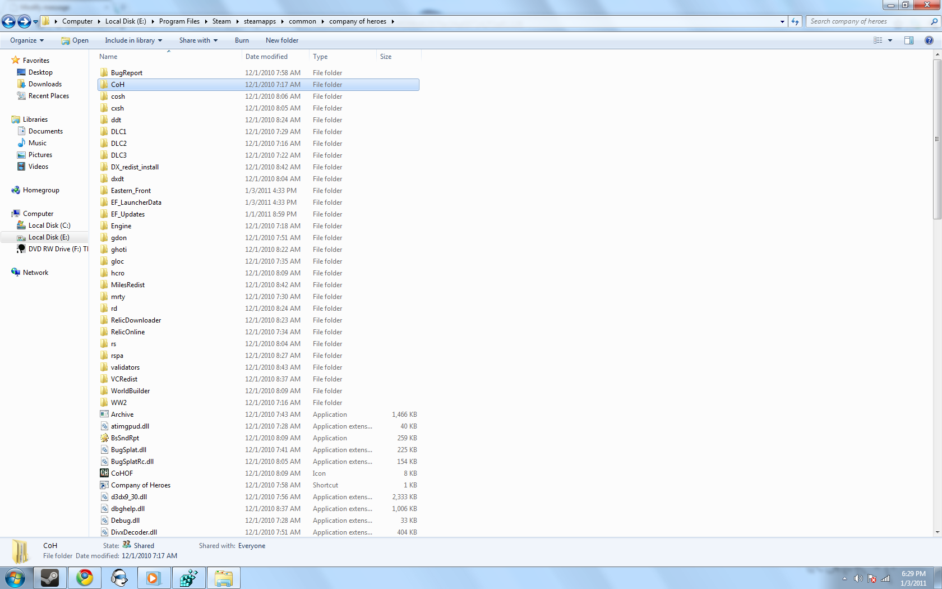Viewport: 942px width, 589px height.
Task: Click the Change your view icon
Action: pyautogui.click(x=878, y=40)
